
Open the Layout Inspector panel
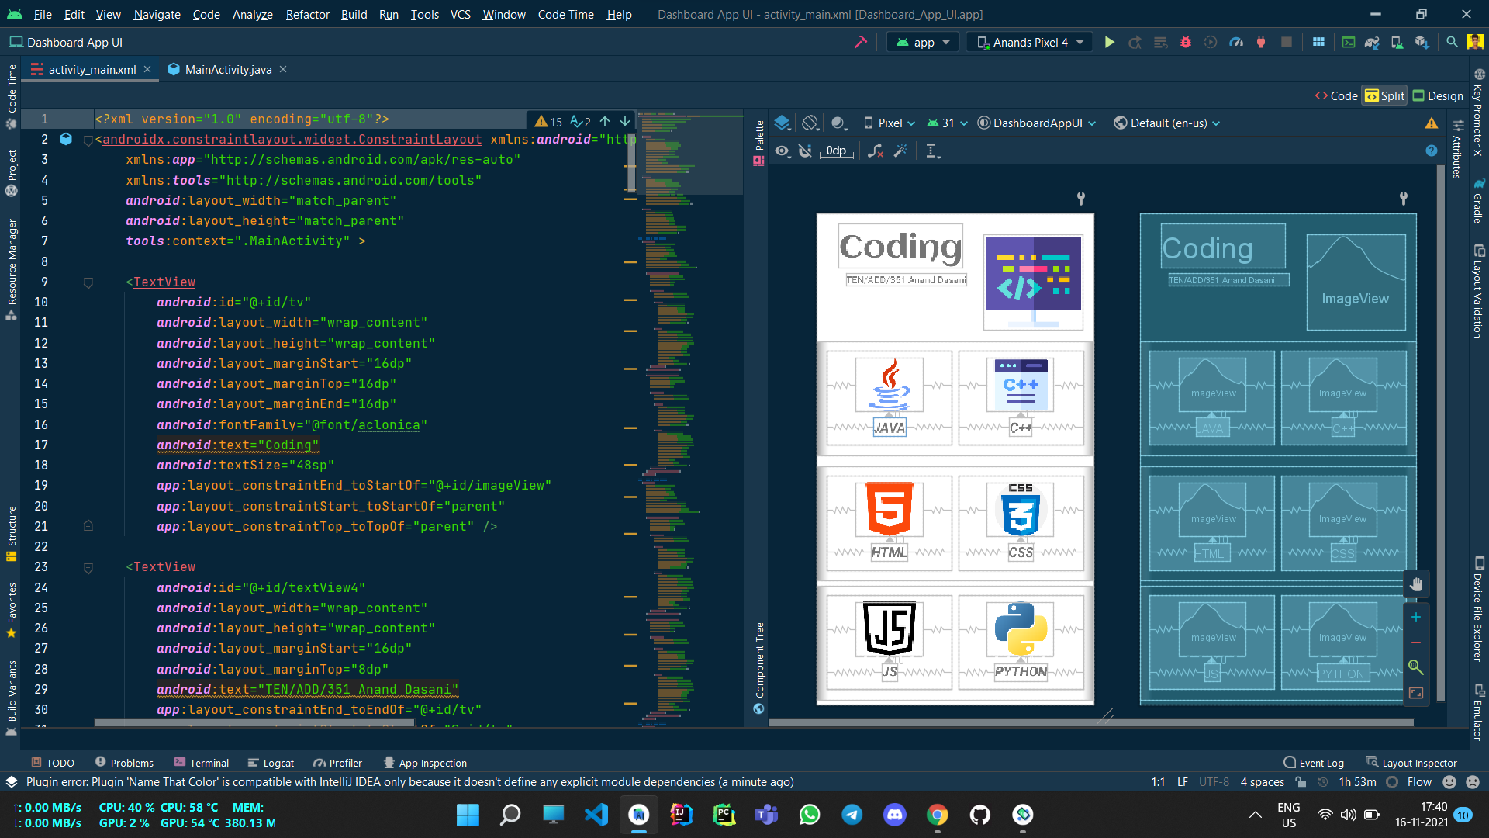point(1411,763)
